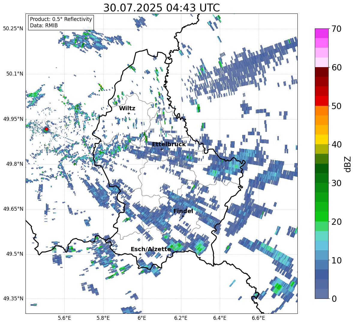355x324 pixels.
Task: Click the 6°E longitude label
Action: point(142,318)
